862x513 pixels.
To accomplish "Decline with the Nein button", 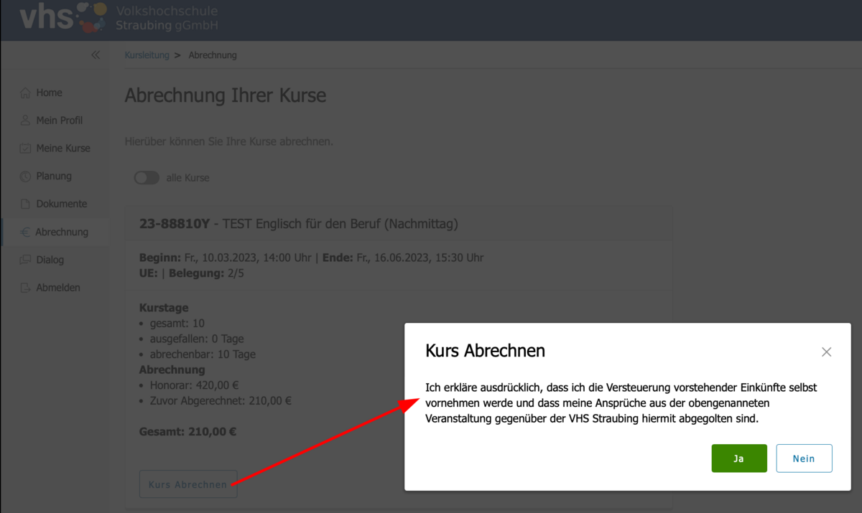I will [804, 458].
